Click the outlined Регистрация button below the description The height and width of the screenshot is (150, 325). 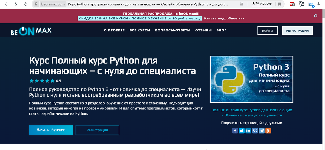97,130
